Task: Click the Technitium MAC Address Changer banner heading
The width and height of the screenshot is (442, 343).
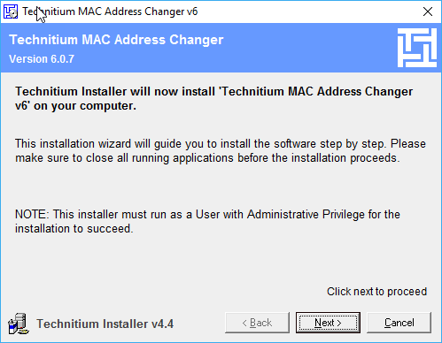Action: [x=116, y=40]
